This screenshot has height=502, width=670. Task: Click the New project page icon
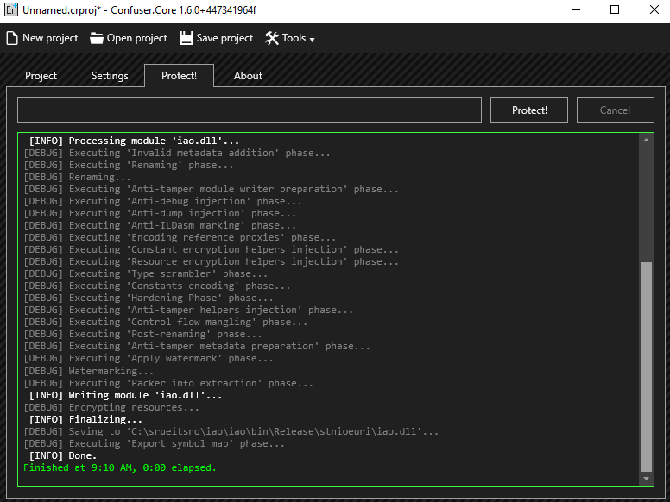(12, 38)
